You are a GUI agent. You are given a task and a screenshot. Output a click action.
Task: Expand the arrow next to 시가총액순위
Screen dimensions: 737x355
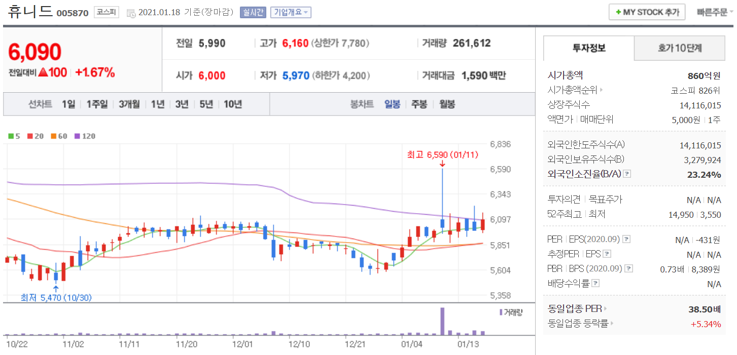click(602, 91)
